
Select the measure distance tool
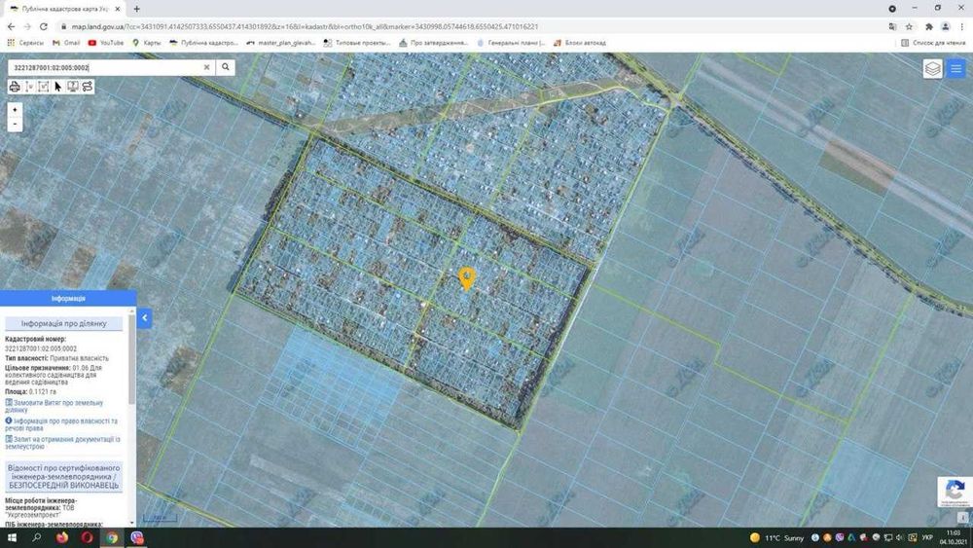29,87
